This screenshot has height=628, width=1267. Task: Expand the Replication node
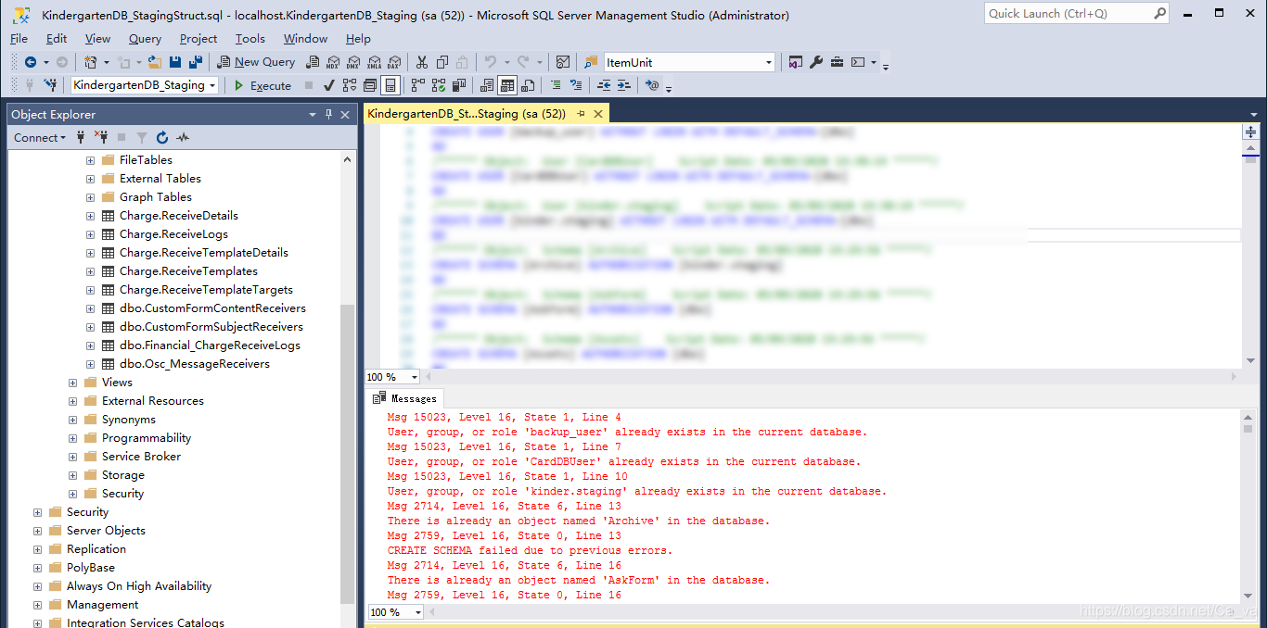37,549
